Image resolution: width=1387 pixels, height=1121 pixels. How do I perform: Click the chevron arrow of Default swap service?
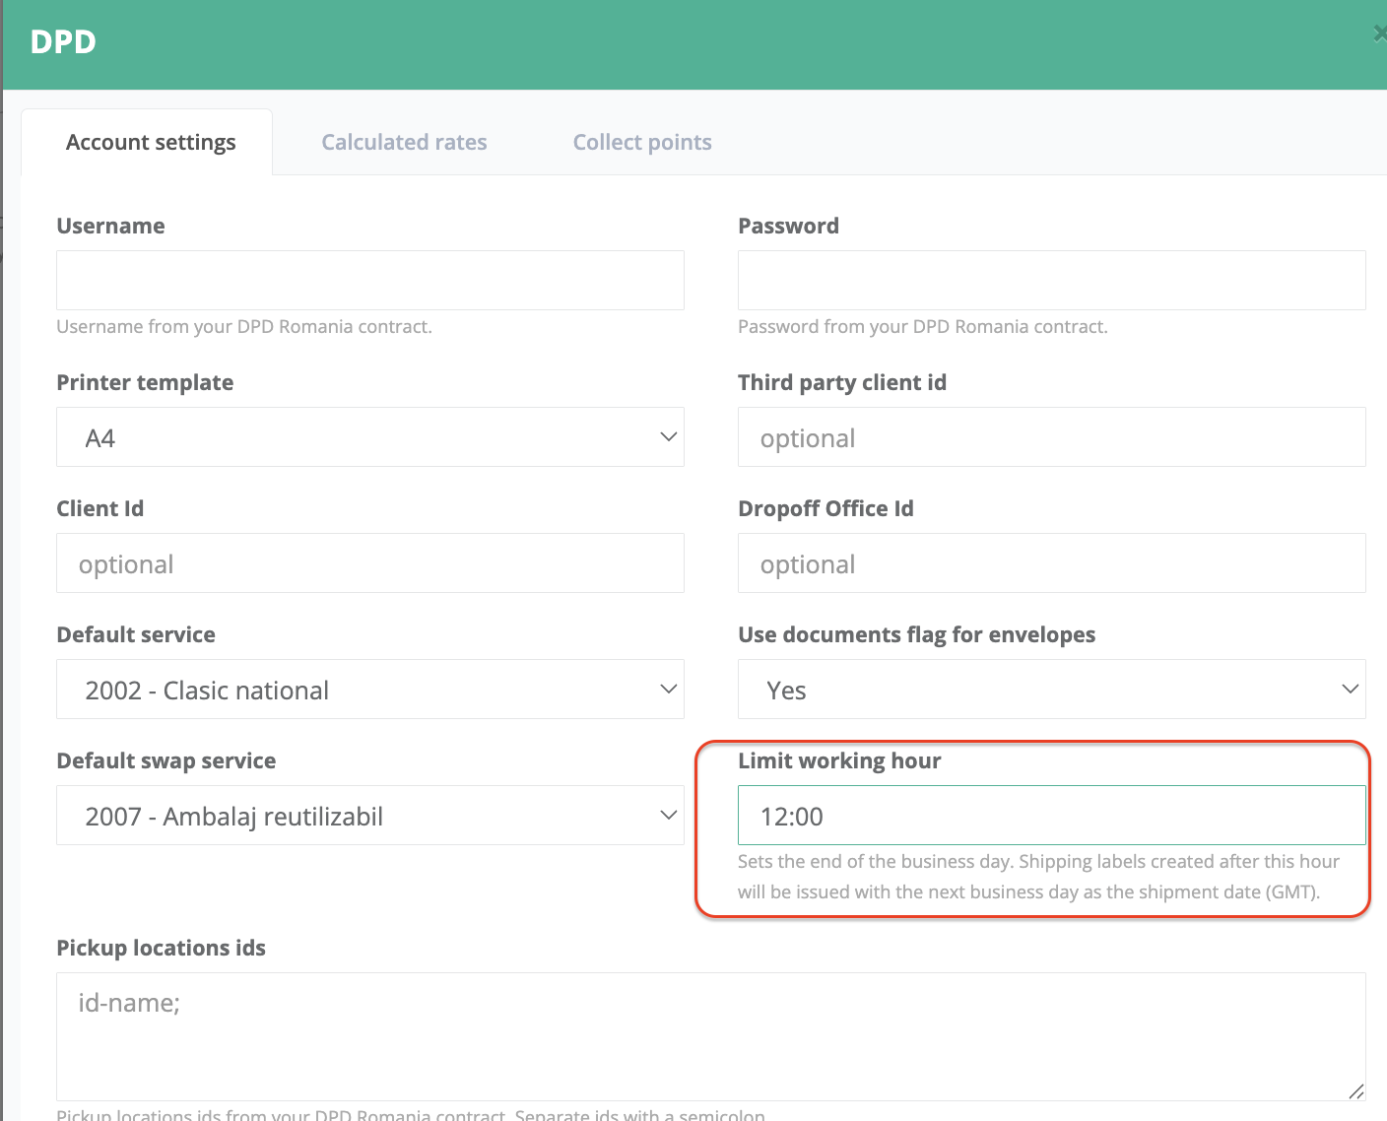tap(668, 815)
